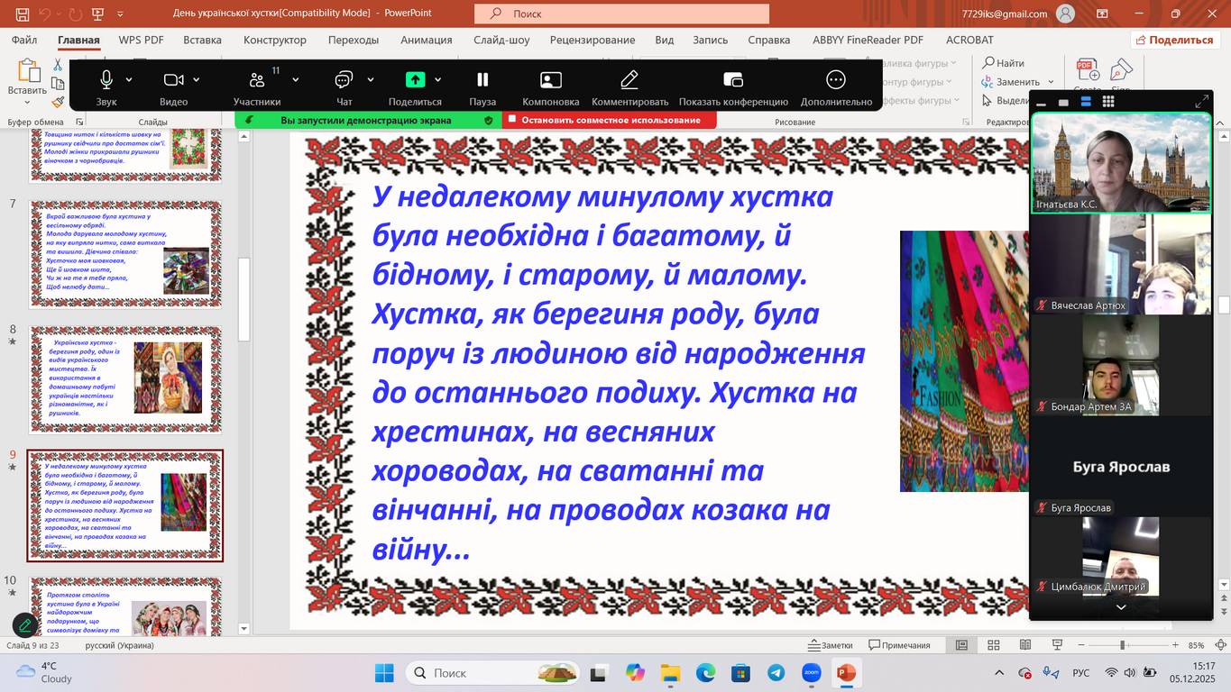
Task: Click the Поделиться button in title bar
Action: point(1175,40)
